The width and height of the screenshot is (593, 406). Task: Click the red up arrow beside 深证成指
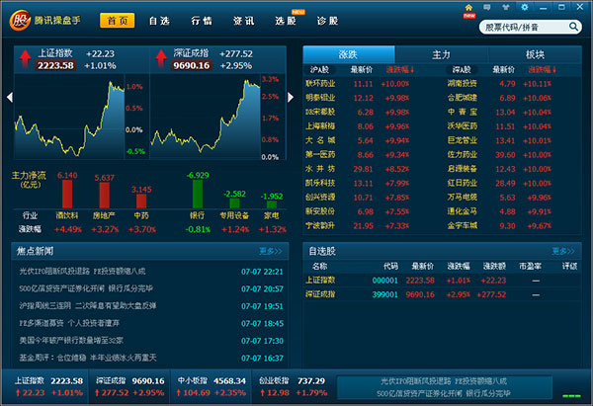coord(161,59)
